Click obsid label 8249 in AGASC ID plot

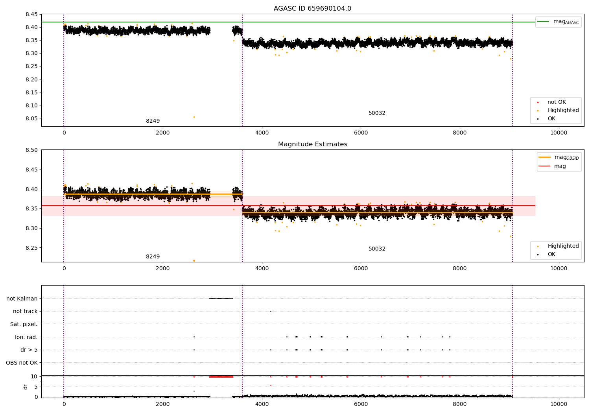153,121
